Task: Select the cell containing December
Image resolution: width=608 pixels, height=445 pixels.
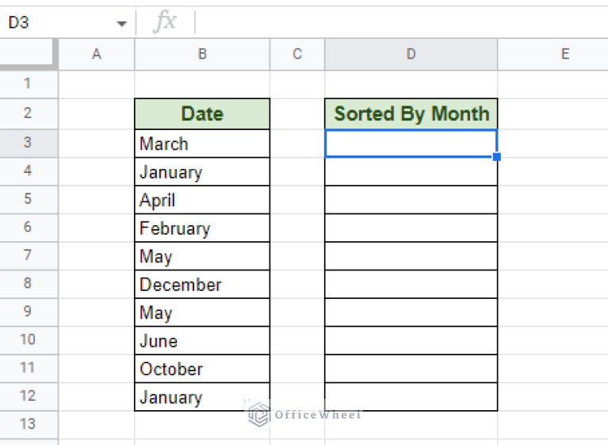Action: (202, 285)
